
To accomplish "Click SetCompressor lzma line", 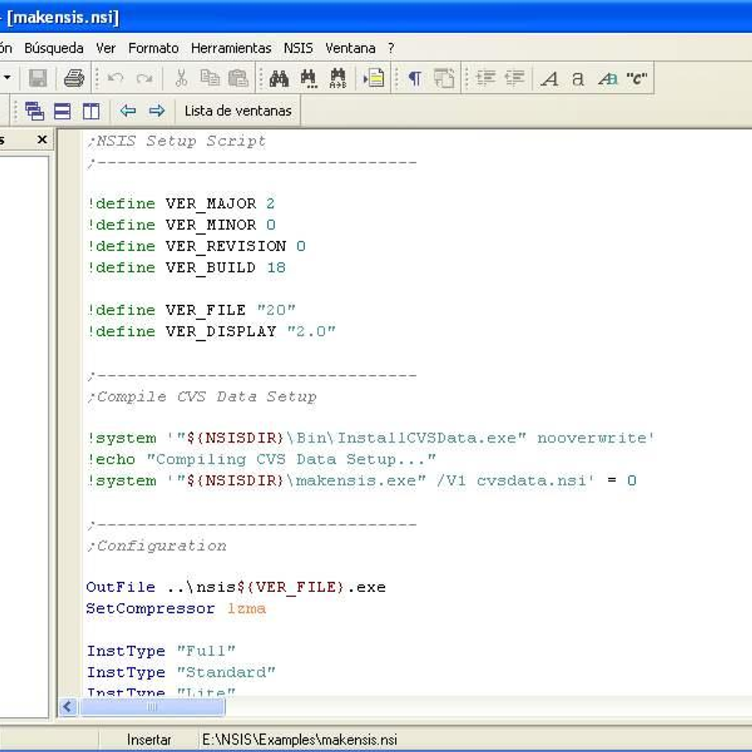I will [x=175, y=608].
